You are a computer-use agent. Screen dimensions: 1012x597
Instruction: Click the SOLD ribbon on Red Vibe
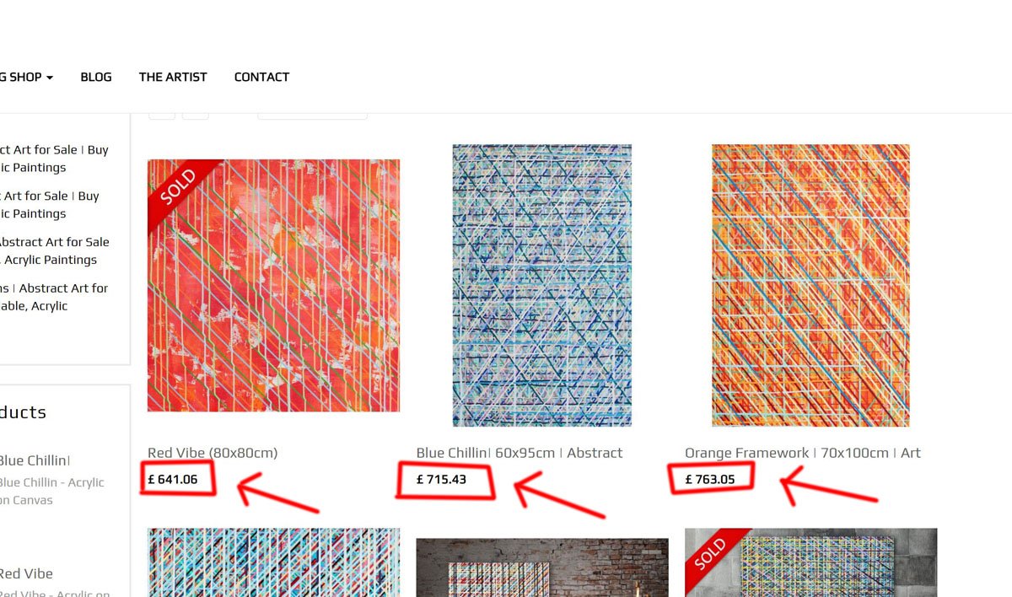tap(179, 190)
